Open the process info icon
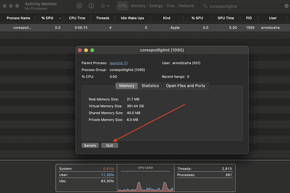 [x=91, y=6]
